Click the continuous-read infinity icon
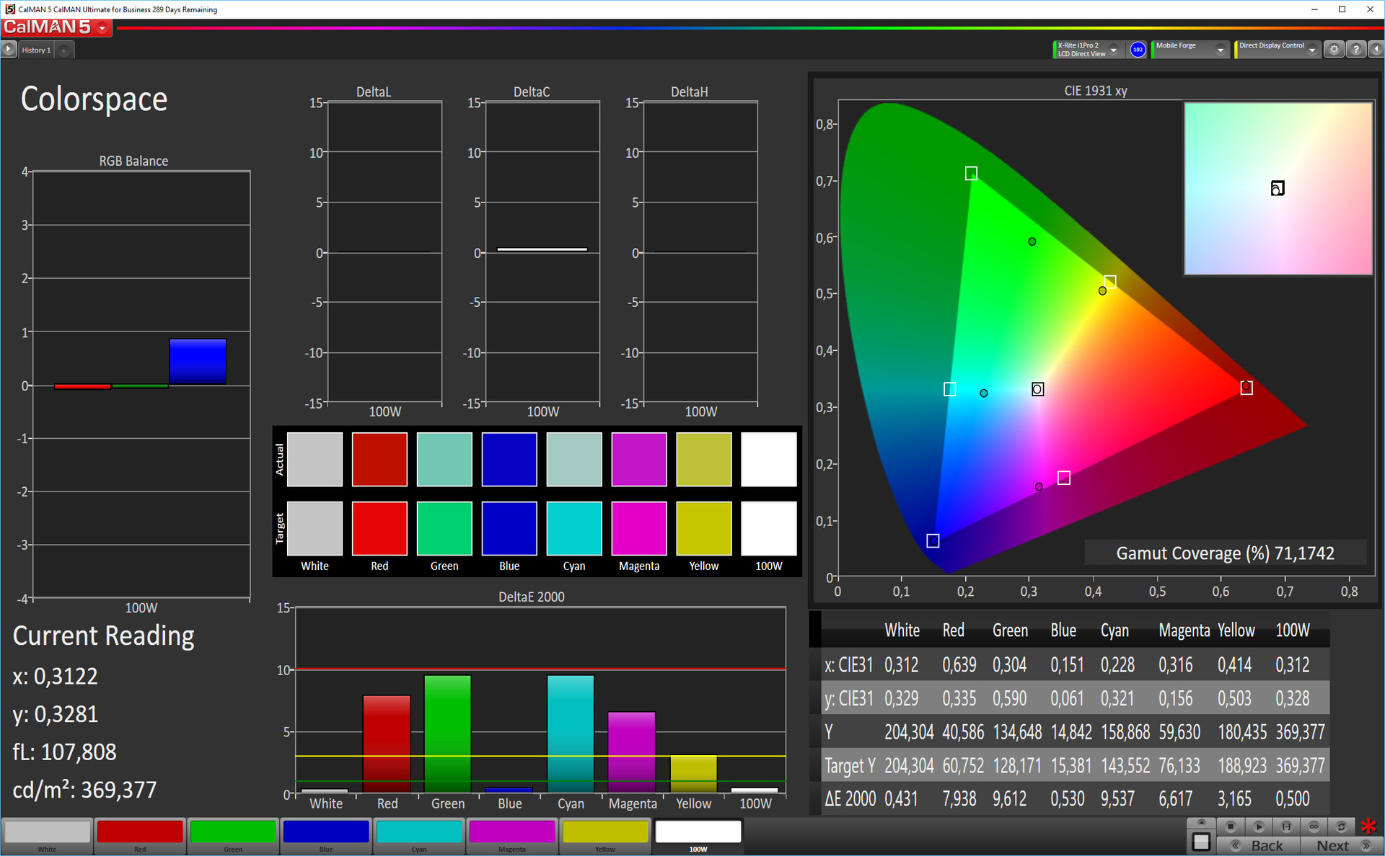 1314,826
